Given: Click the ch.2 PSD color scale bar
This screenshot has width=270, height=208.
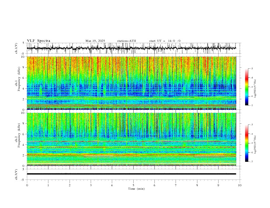Looking at the screenshot, I should coord(247,143).
